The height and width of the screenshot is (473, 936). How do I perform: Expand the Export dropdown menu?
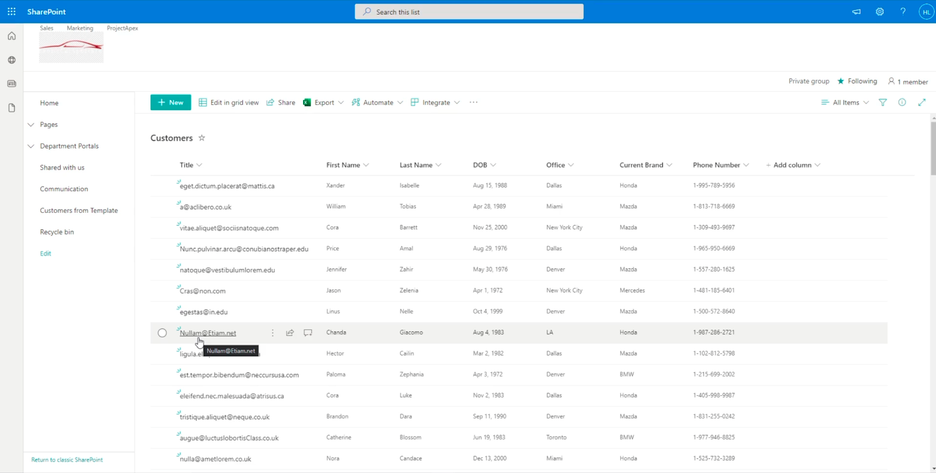tap(341, 102)
